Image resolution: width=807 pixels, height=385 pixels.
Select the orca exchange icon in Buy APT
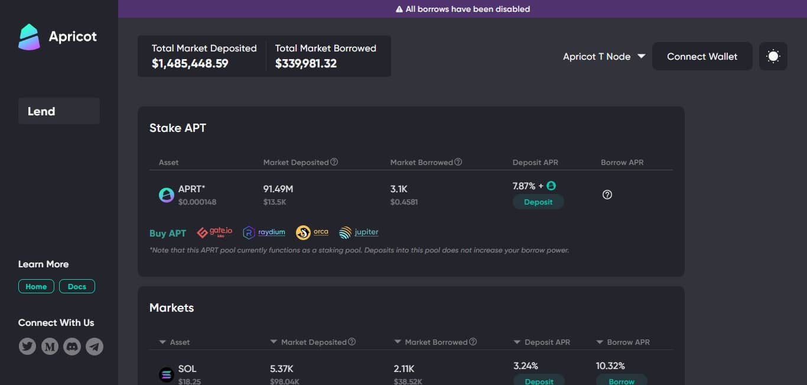303,232
